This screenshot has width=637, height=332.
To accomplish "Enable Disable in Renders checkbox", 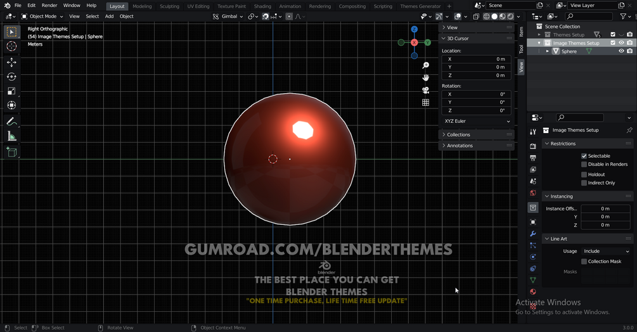I will (x=584, y=164).
